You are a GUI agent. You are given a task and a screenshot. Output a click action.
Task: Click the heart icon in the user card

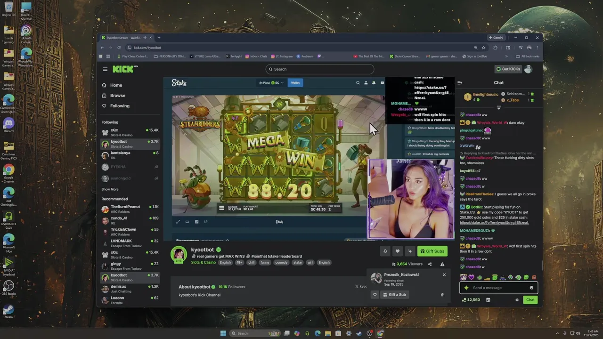pos(375,295)
